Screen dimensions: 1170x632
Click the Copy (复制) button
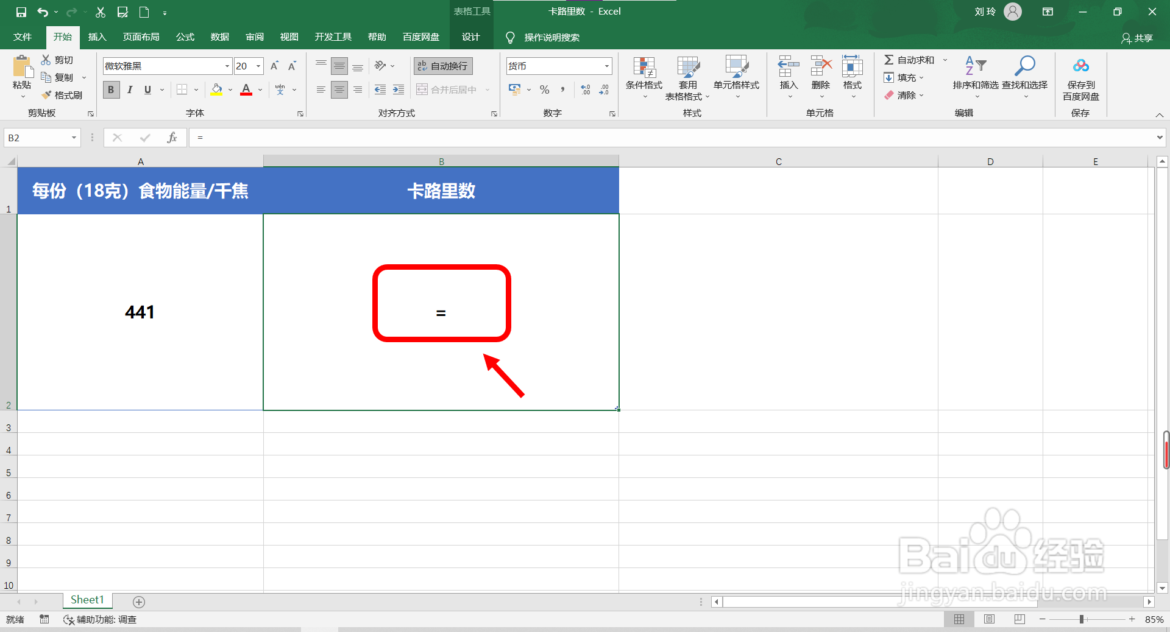click(x=57, y=77)
